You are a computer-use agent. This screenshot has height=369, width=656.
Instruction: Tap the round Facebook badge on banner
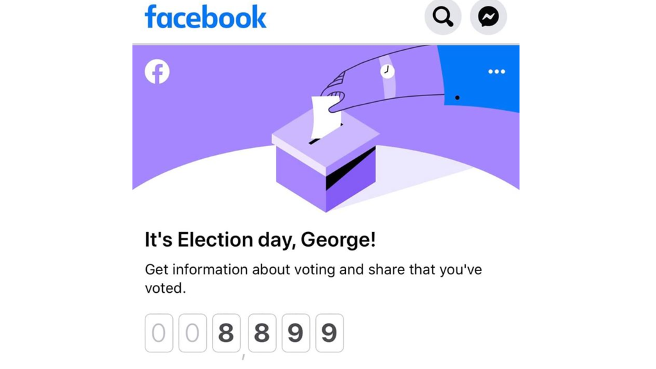[x=158, y=72]
